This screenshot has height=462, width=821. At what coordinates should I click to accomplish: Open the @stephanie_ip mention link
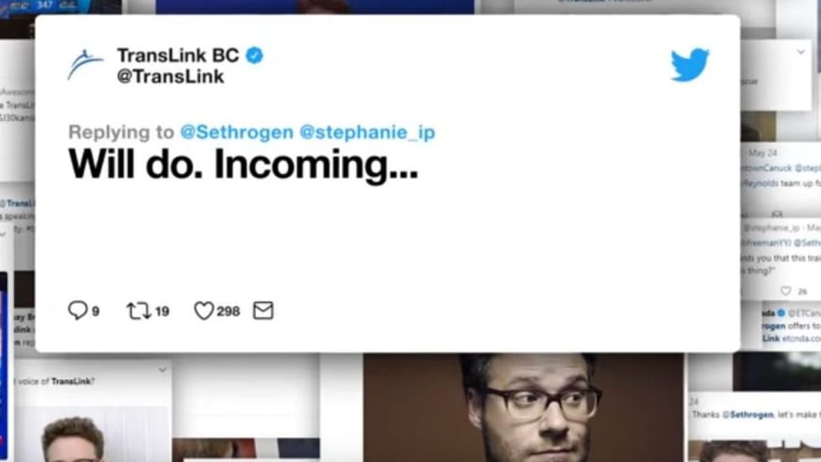click(x=367, y=132)
